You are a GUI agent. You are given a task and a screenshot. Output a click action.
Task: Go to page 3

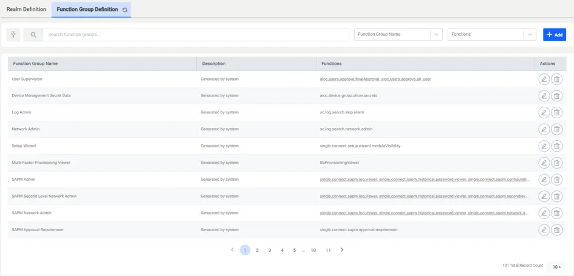270,250
